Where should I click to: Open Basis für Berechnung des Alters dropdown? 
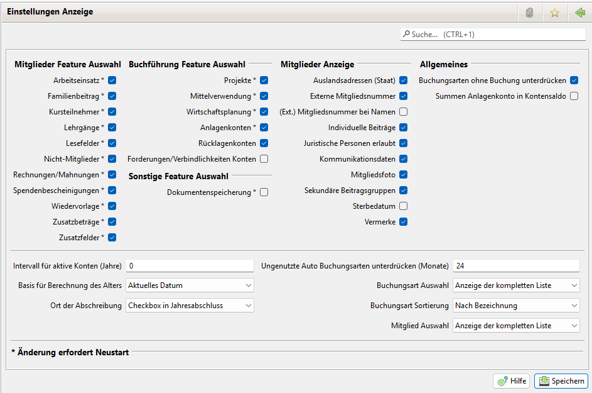[190, 285]
